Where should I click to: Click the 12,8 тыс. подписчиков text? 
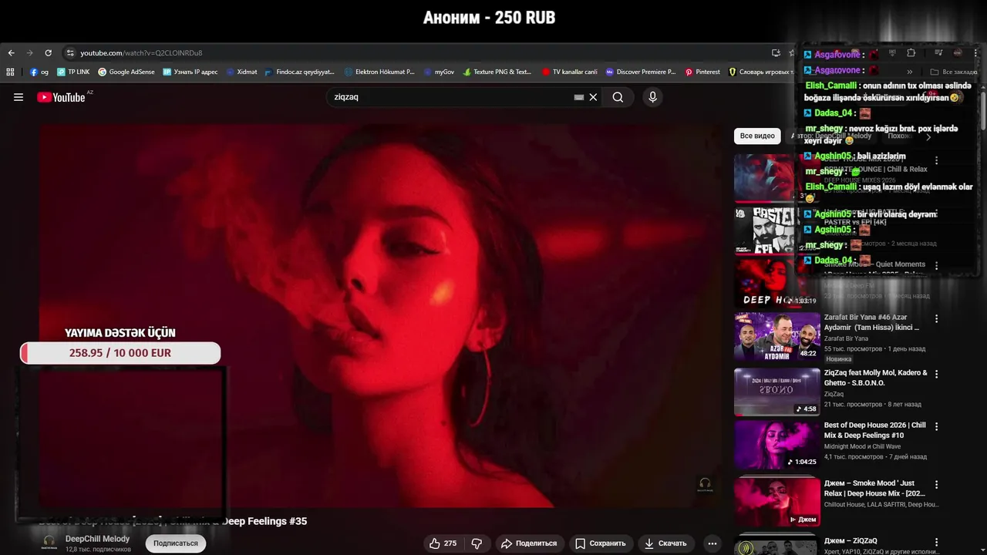tap(98, 550)
